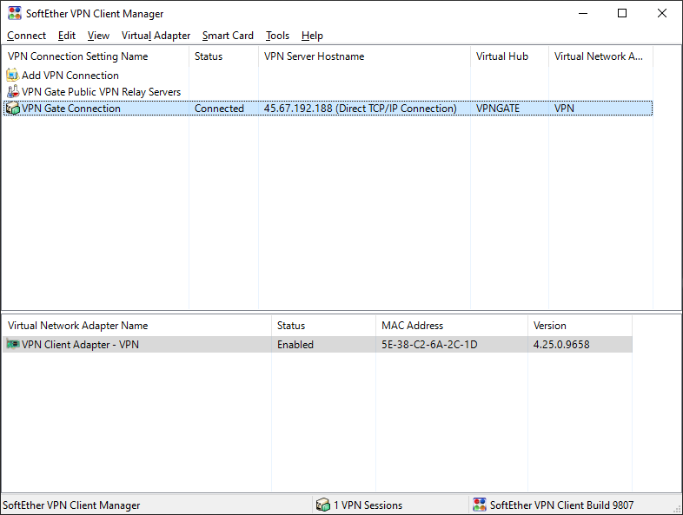Open the Smart Card menu

click(x=228, y=36)
